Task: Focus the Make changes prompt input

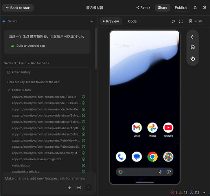Action: click(x=45, y=178)
